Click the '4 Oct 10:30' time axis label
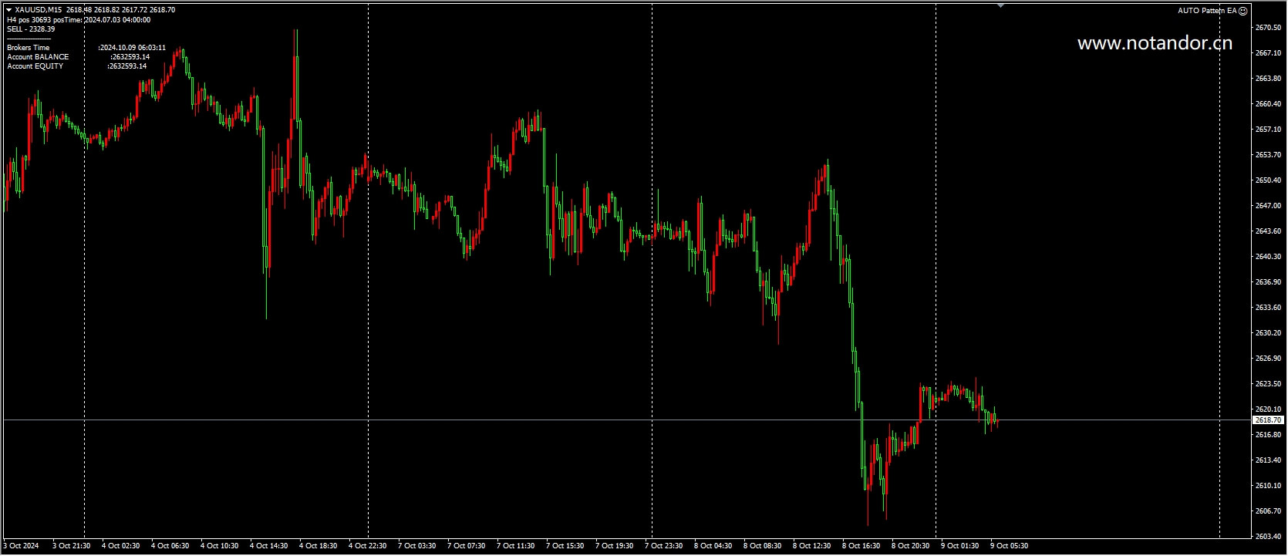The height and width of the screenshot is (556, 1288). [219, 546]
